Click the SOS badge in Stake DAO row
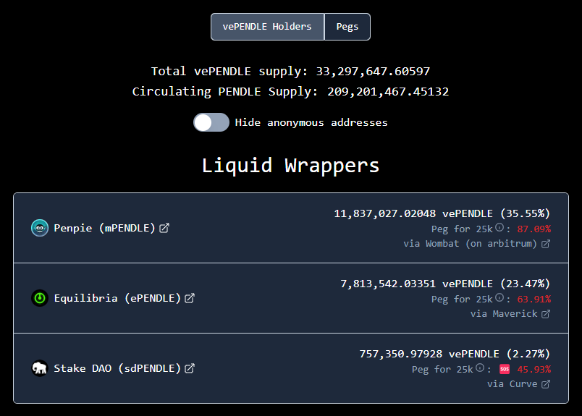 (505, 369)
